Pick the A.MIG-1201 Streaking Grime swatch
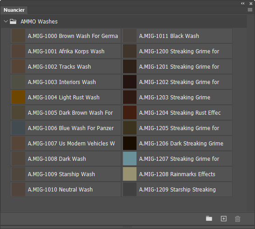255x229 pixels. coord(130,66)
